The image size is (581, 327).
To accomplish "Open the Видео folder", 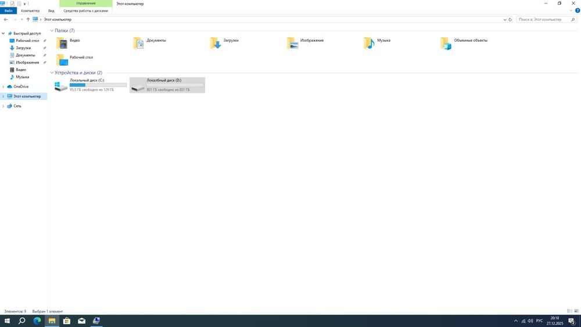I will [x=68, y=43].
